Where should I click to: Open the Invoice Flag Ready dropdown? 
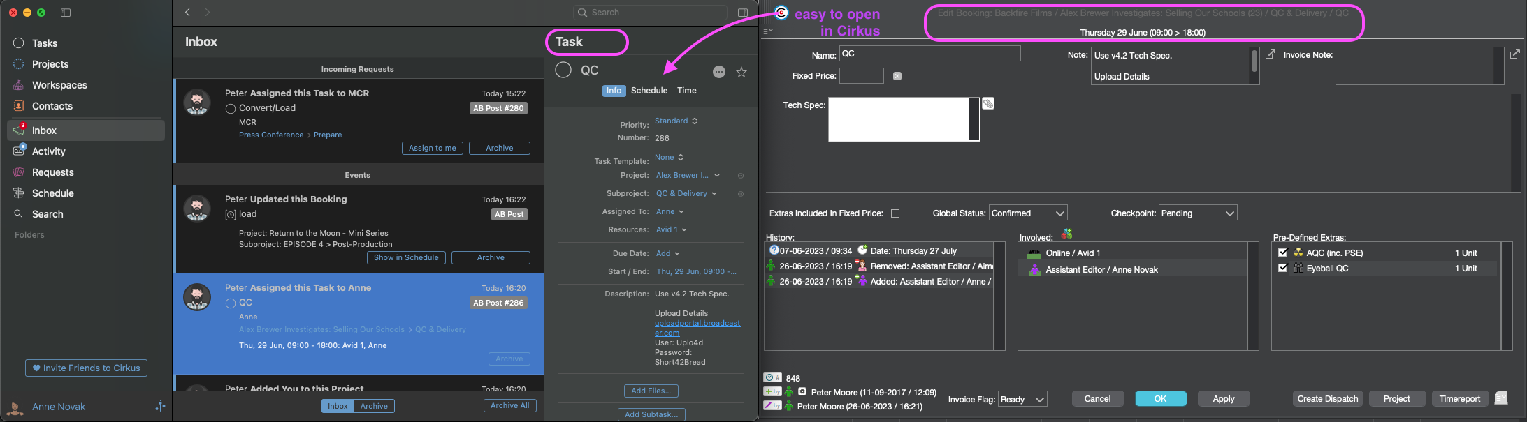click(1022, 399)
